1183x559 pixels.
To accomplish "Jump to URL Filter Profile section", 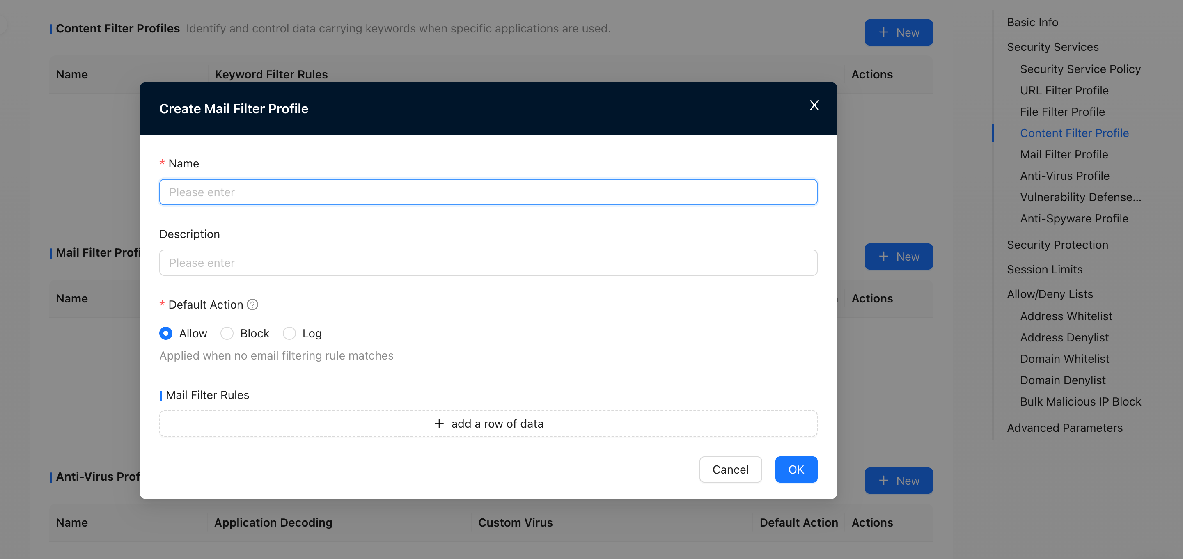I will pyautogui.click(x=1064, y=90).
